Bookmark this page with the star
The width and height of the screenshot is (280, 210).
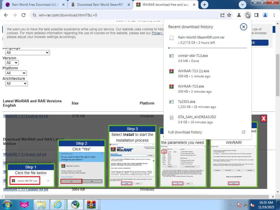[229, 15]
